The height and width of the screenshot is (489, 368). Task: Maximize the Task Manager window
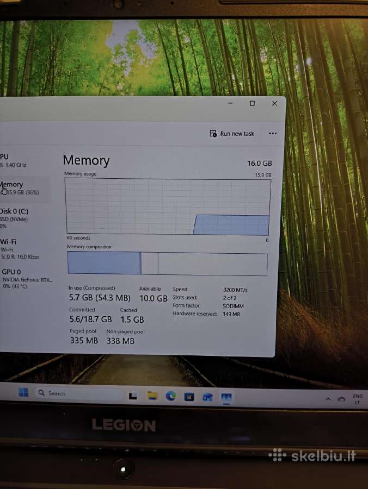(252, 103)
